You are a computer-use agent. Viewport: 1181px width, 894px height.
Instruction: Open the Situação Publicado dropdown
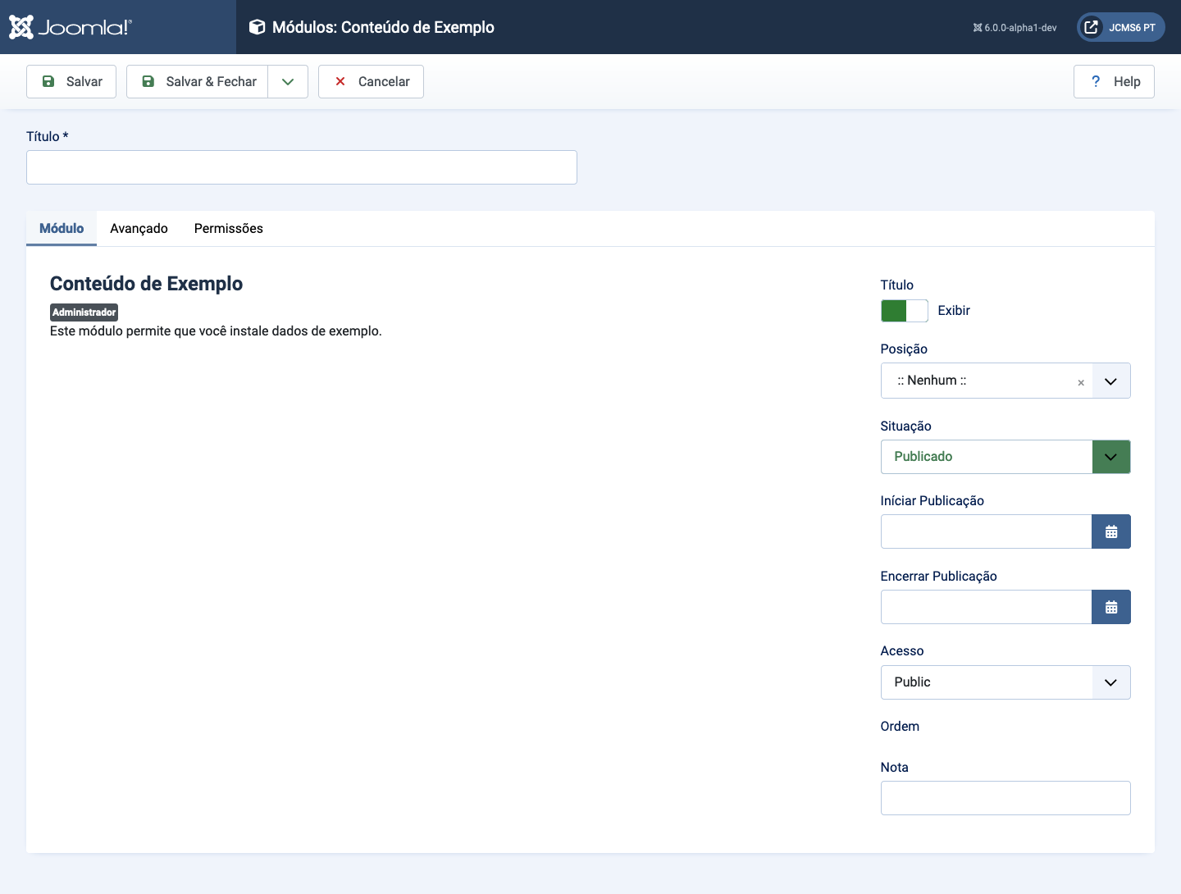point(1005,457)
